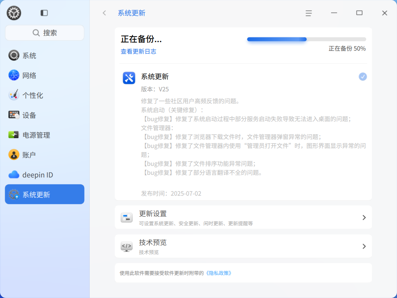Click the 更新设置 description subtitle

point(196,223)
